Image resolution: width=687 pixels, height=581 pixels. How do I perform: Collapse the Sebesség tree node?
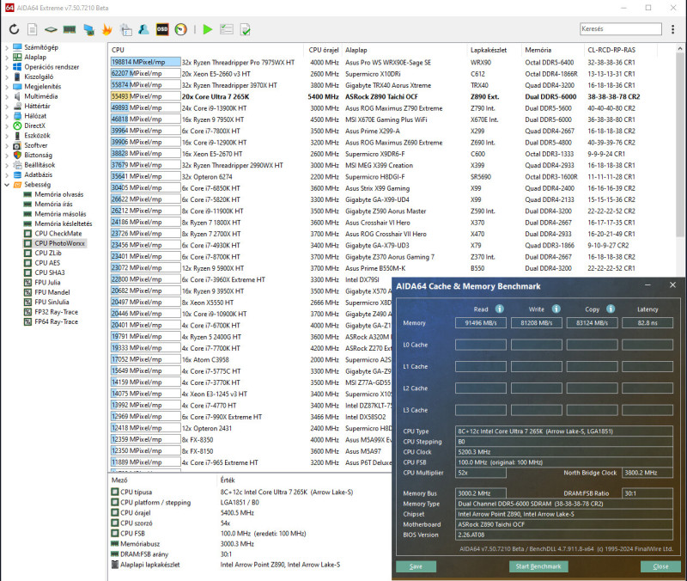[7, 184]
